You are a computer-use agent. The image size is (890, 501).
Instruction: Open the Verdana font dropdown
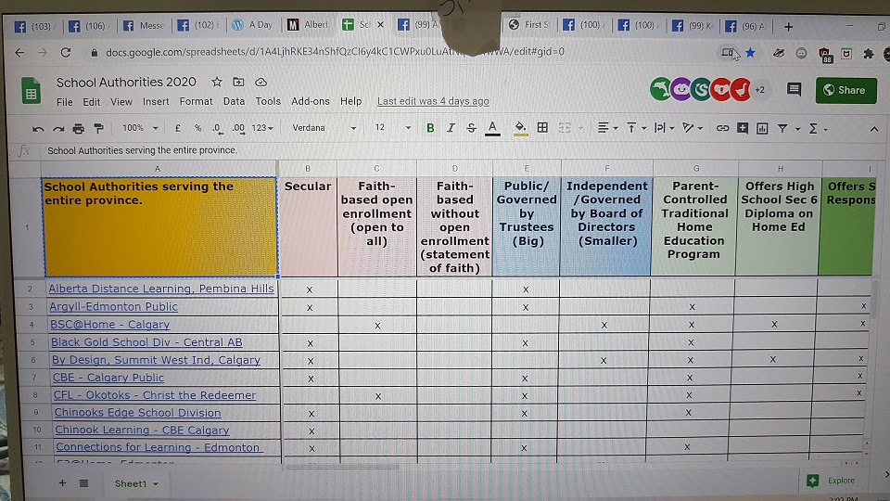coord(324,128)
